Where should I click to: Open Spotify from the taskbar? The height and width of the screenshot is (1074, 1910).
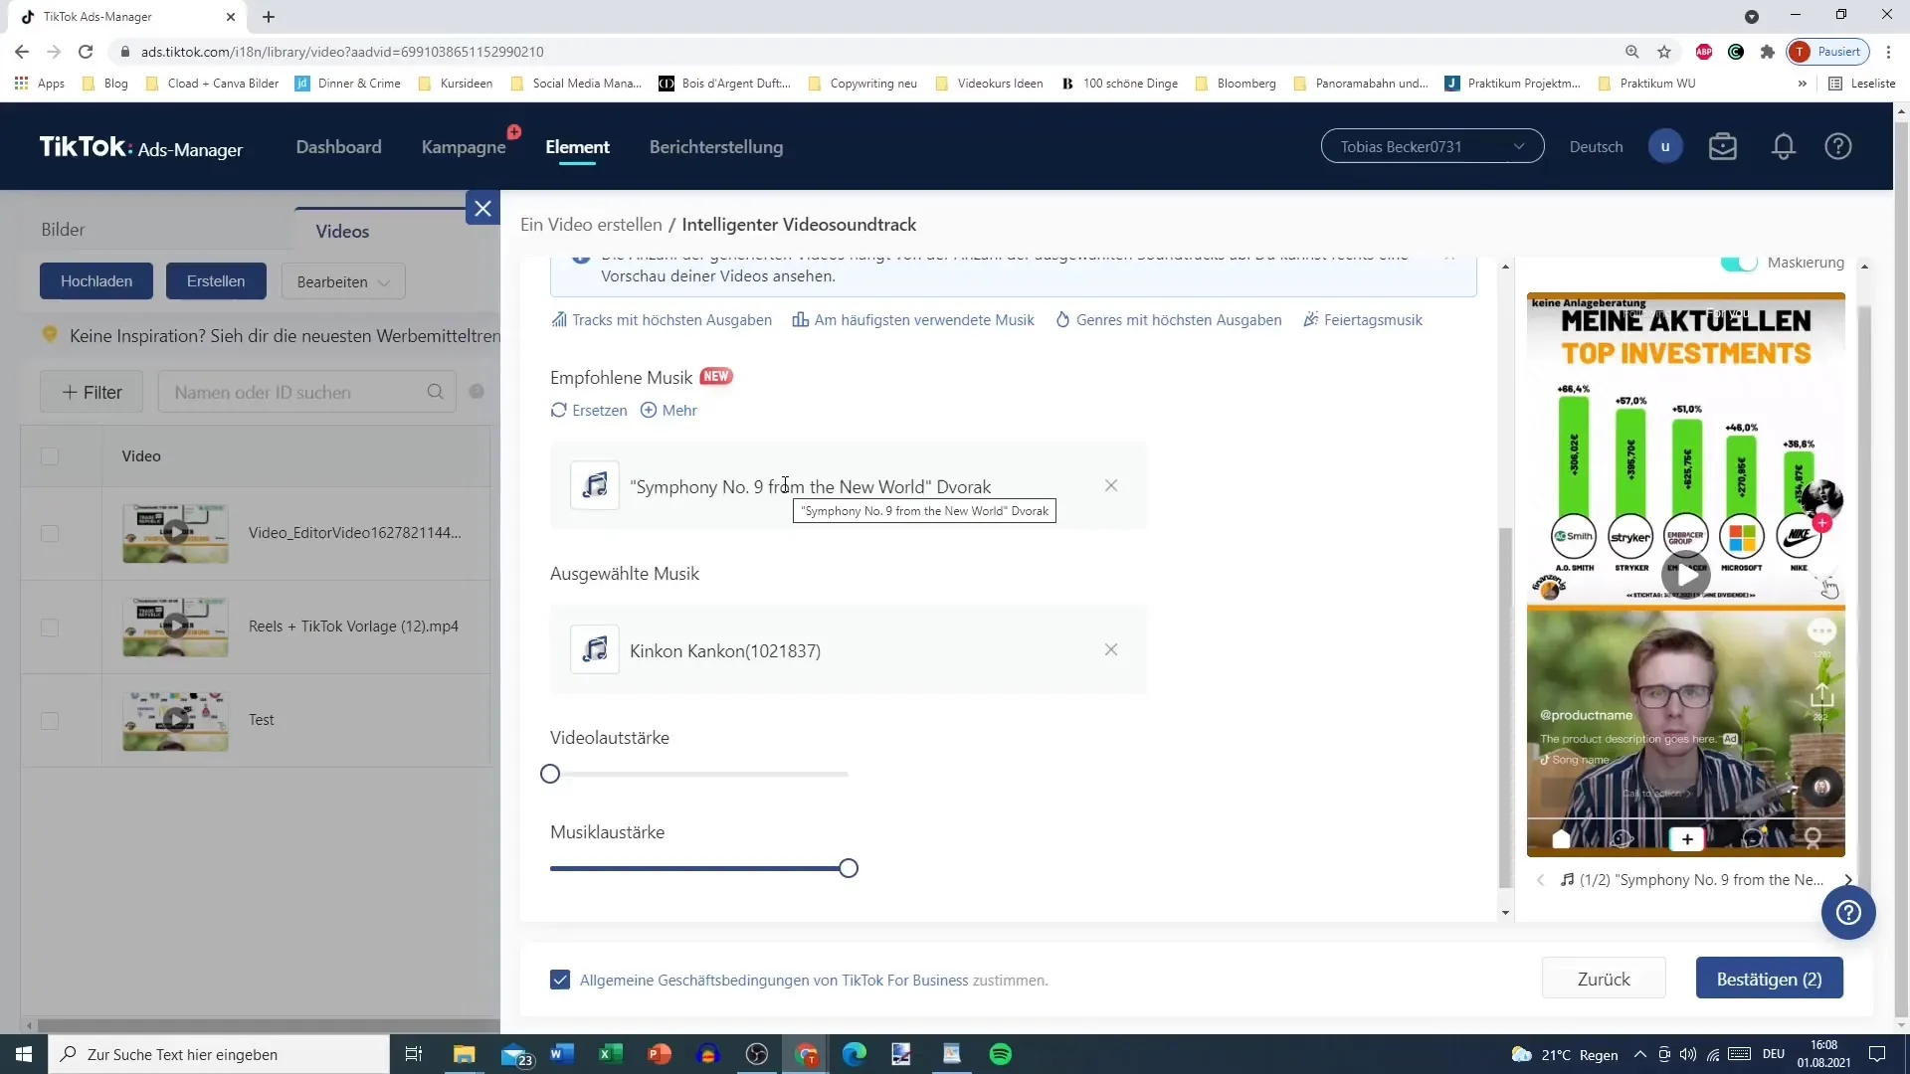pos(1001,1054)
